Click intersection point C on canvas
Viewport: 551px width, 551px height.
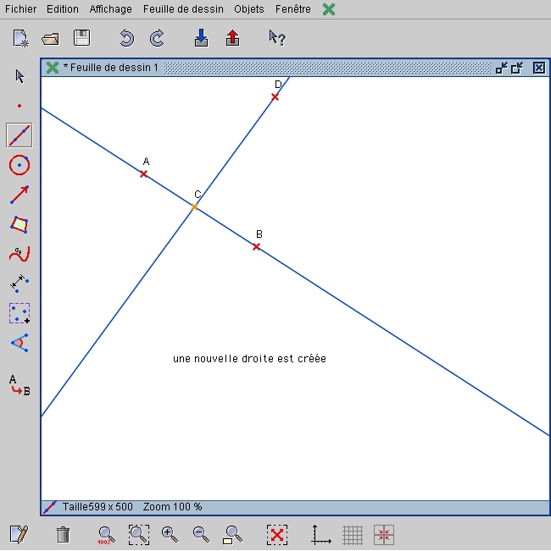point(194,207)
